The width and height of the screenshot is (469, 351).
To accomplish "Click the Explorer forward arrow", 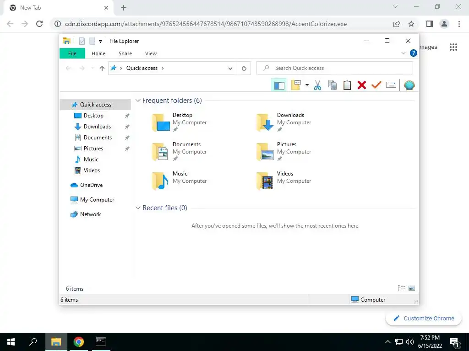I will 82,69.
